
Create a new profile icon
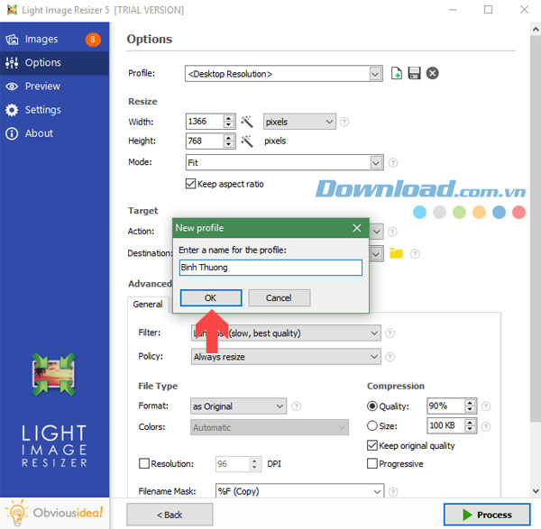point(397,73)
